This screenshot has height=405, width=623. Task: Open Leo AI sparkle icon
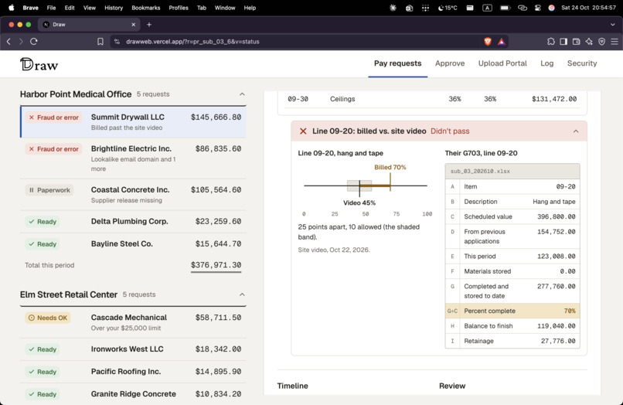point(589,41)
